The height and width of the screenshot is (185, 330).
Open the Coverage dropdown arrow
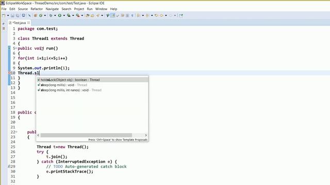[x=73, y=15]
